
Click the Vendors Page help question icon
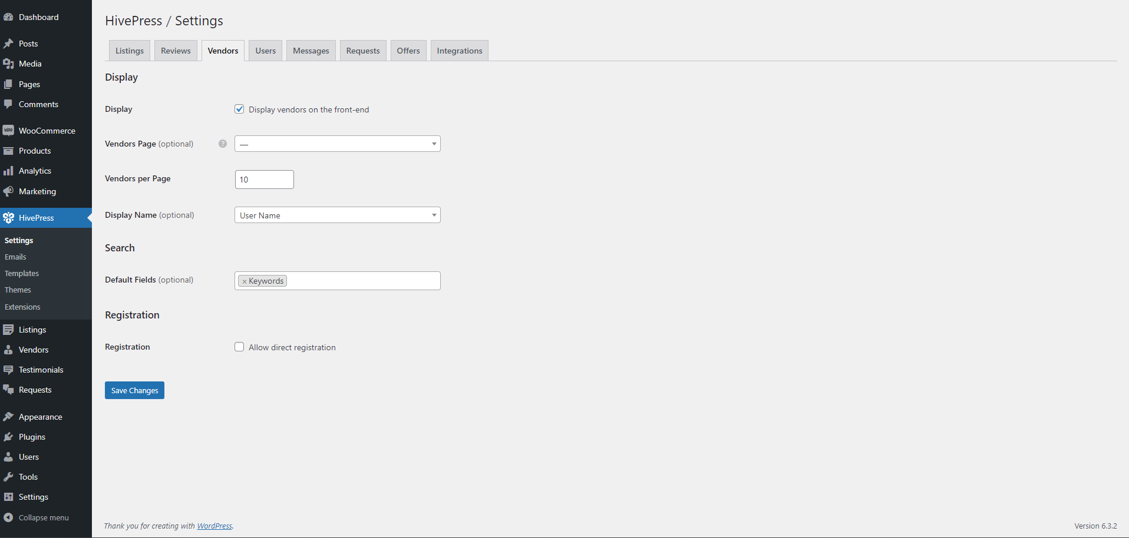pyautogui.click(x=223, y=144)
